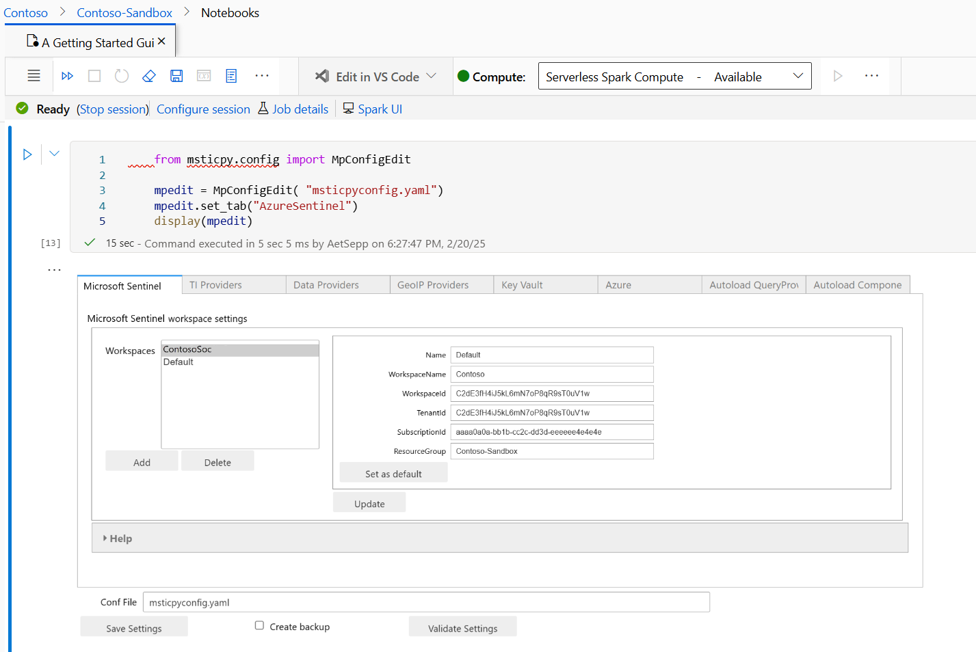This screenshot has width=976, height=652.
Task: Click the Save notebook floppy disk icon
Action: click(176, 76)
